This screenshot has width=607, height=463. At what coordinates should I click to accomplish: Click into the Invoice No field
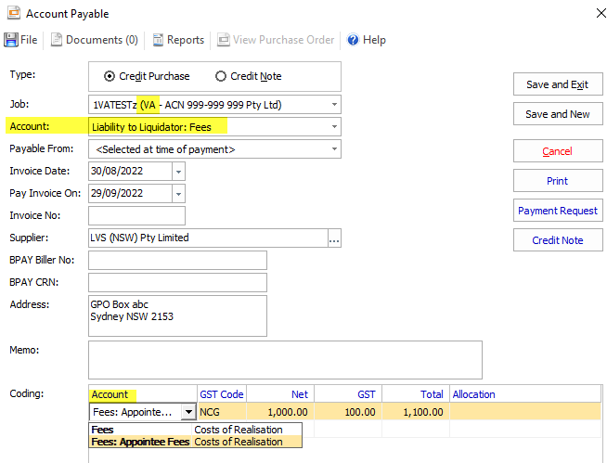(136, 216)
